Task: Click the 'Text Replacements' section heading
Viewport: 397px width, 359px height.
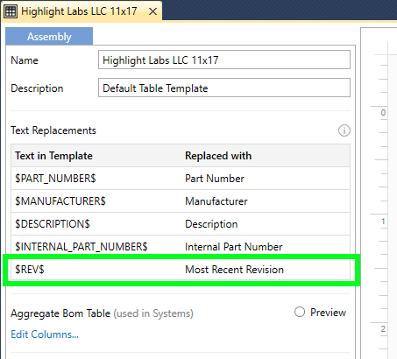Action: pos(53,130)
